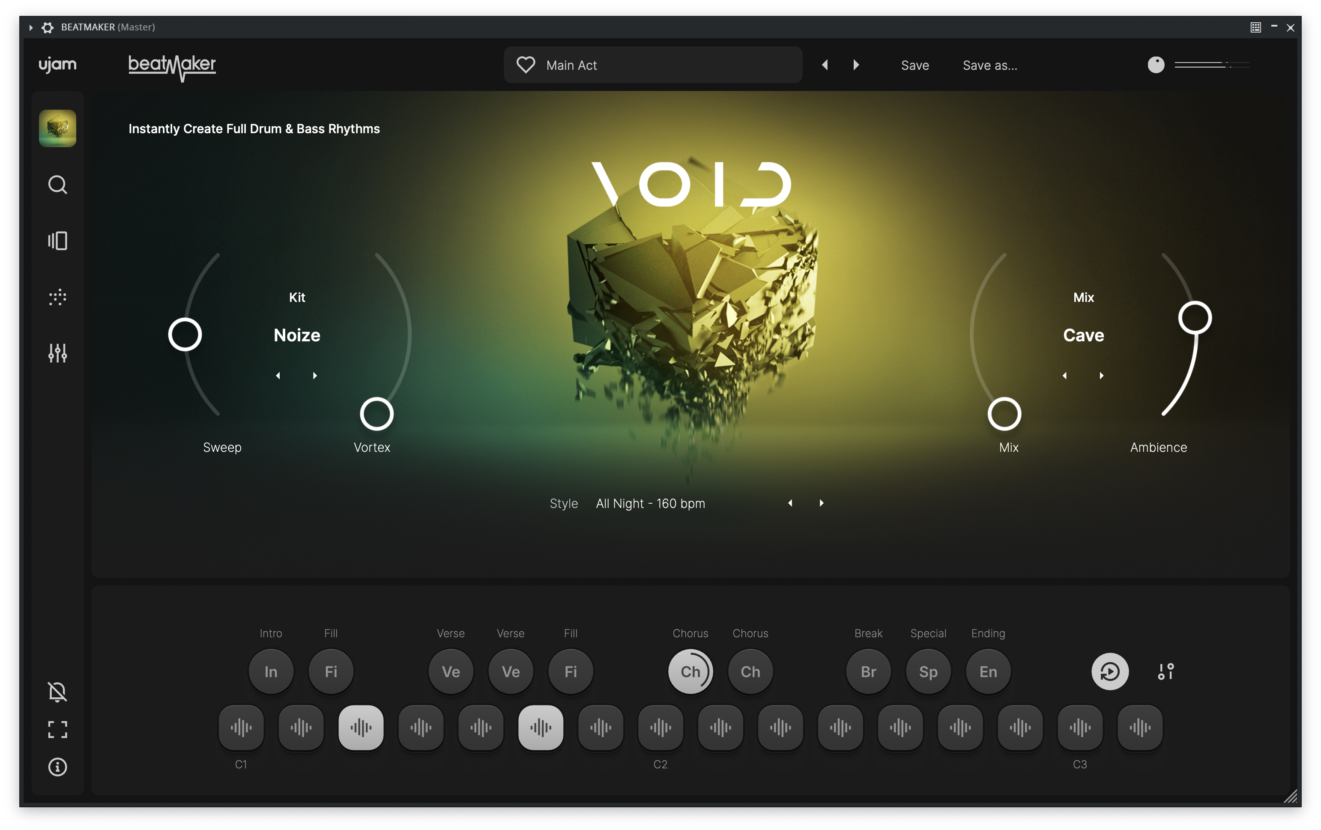This screenshot has width=1321, height=830.
Task: Trigger the Fi pad next to Intro
Action: click(331, 672)
